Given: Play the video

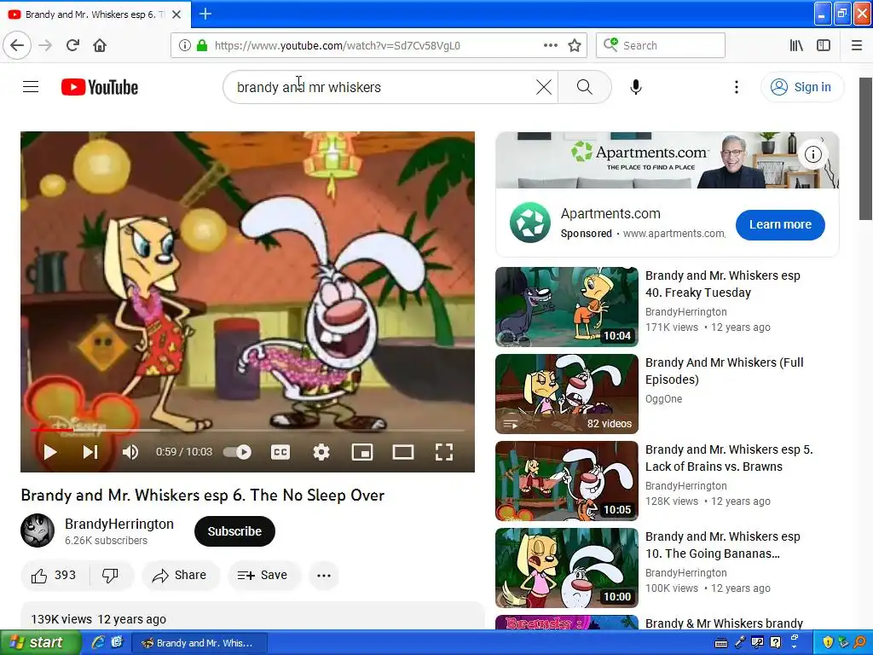Looking at the screenshot, I should (50, 452).
